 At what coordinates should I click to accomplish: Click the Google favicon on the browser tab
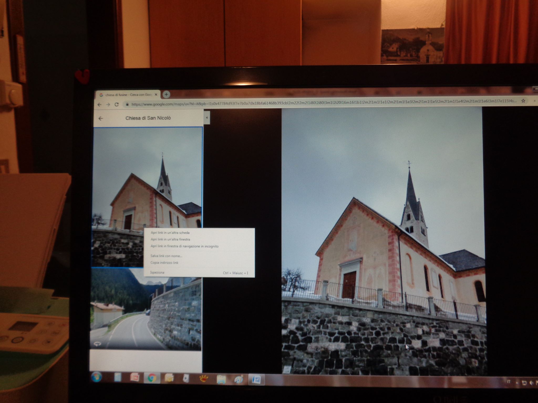(x=101, y=95)
